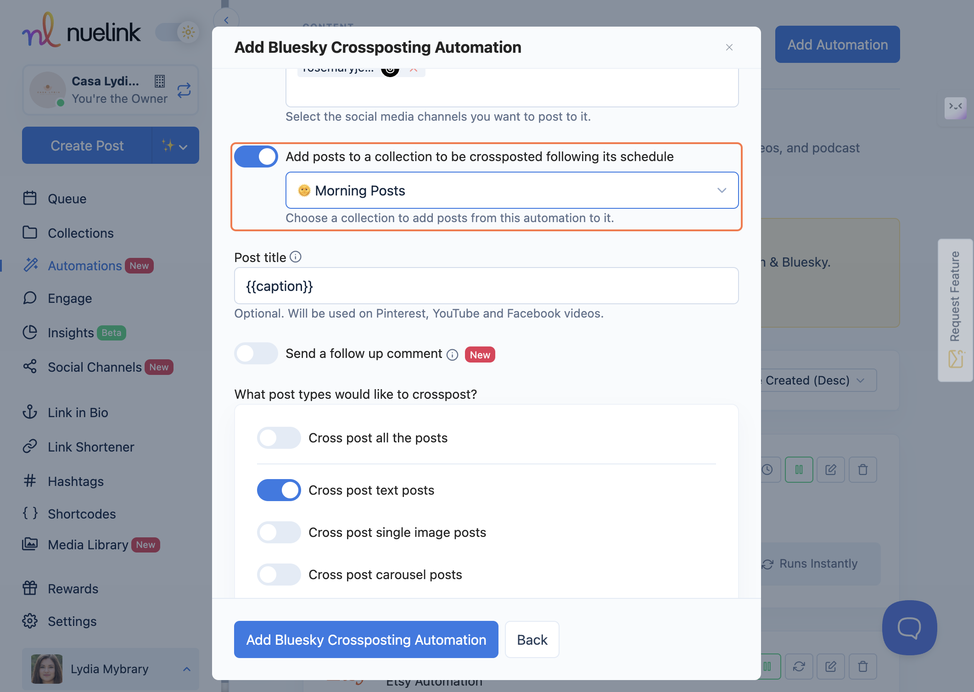Click the Shortcodes braces icon

click(x=30, y=513)
